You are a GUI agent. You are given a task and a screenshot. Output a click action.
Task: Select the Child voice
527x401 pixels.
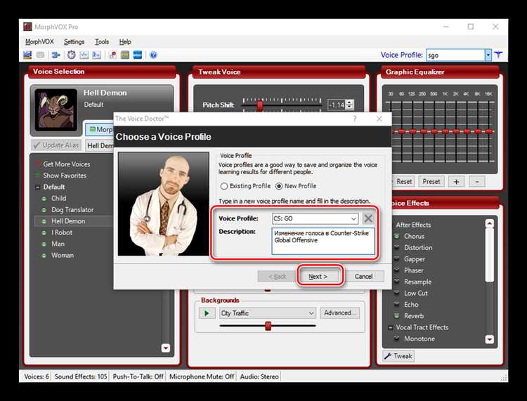tap(59, 198)
